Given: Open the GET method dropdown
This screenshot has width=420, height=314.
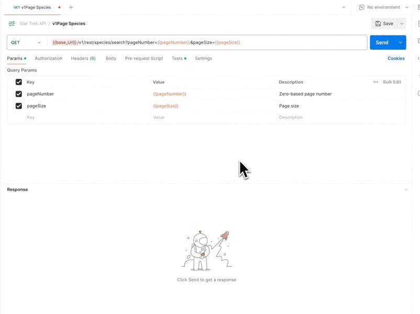Looking at the screenshot, I should [x=26, y=42].
